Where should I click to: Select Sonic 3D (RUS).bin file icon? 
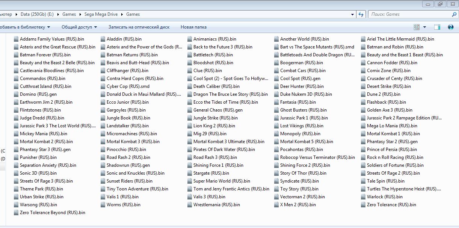[16, 173]
